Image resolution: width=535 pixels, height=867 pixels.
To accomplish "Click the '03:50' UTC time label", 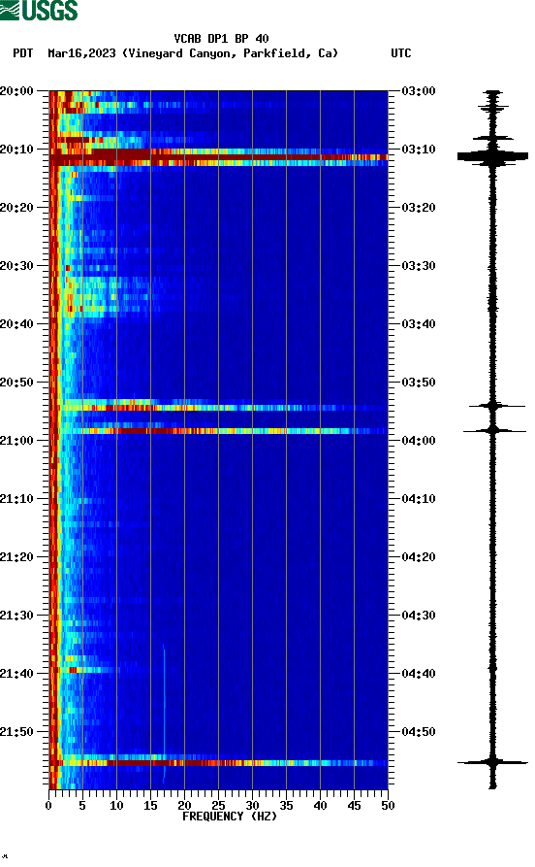I will point(419,383).
